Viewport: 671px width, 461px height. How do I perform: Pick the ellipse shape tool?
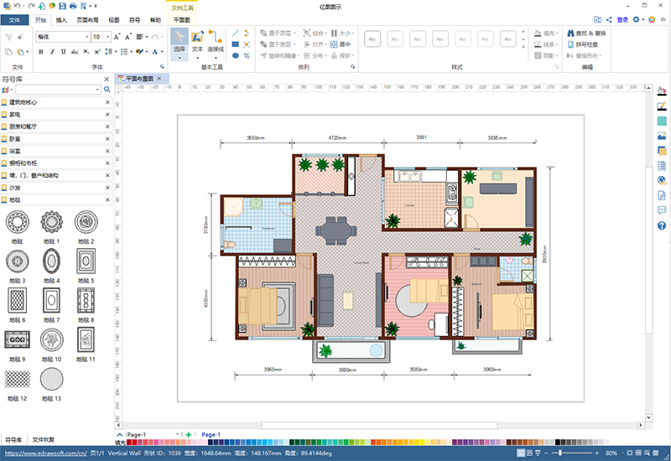pyautogui.click(x=236, y=55)
